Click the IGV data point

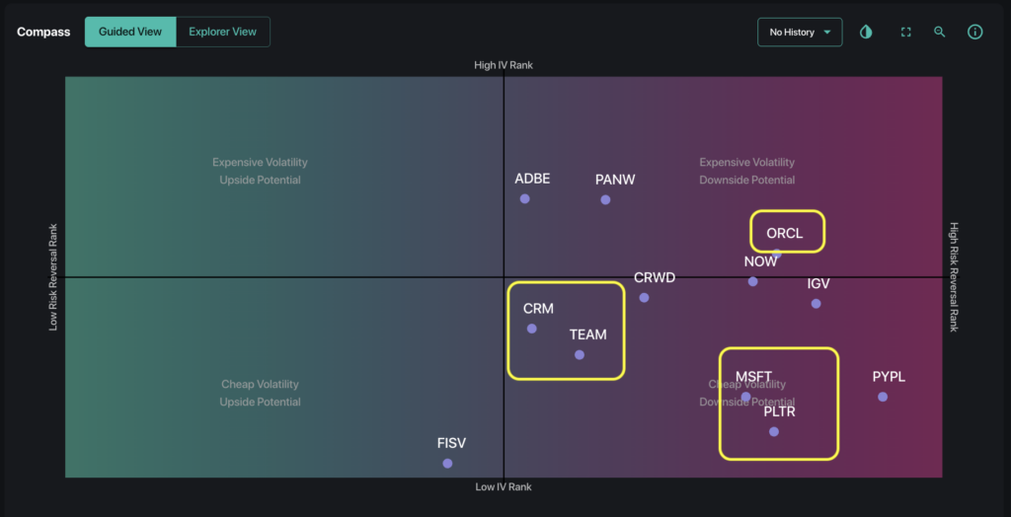tap(816, 304)
